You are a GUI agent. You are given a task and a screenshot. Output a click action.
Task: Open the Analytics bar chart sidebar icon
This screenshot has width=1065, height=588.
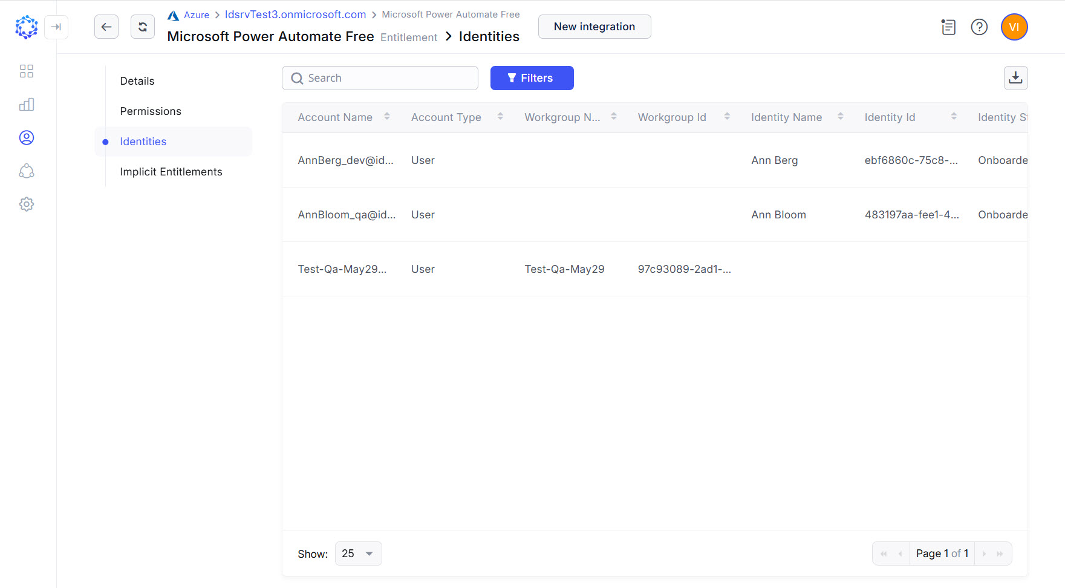click(27, 104)
